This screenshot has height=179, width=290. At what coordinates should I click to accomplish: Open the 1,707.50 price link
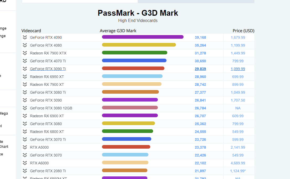click(238, 100)
